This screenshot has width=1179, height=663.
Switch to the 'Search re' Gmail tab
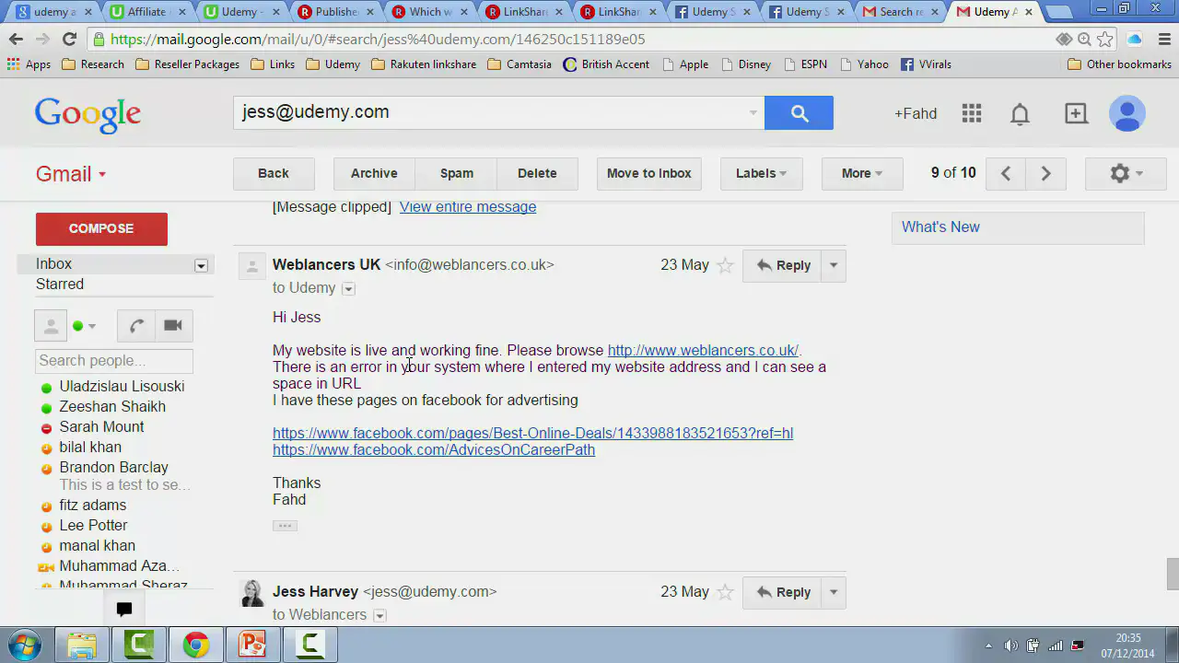899,12
